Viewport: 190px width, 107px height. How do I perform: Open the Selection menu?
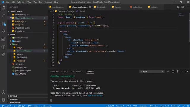21,2
